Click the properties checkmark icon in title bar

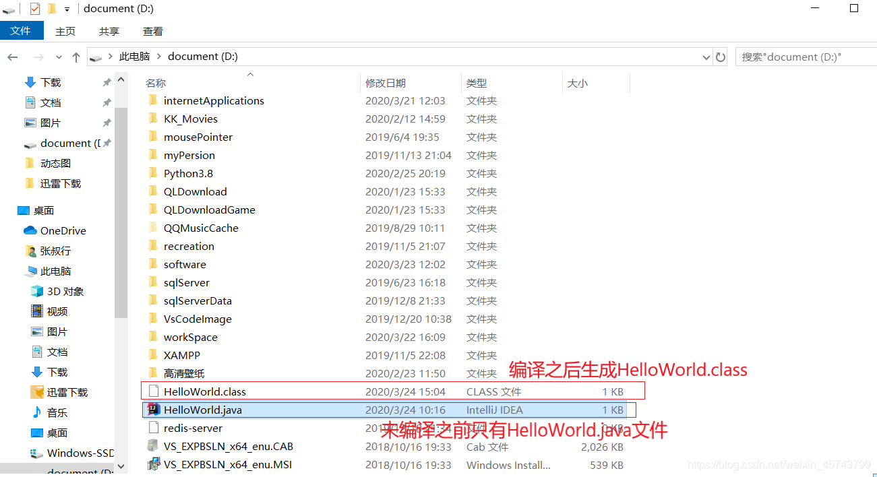pos(35,9)
